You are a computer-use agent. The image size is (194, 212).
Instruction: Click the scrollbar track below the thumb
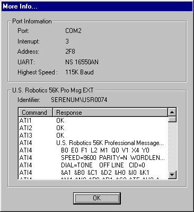click(172, 146)
